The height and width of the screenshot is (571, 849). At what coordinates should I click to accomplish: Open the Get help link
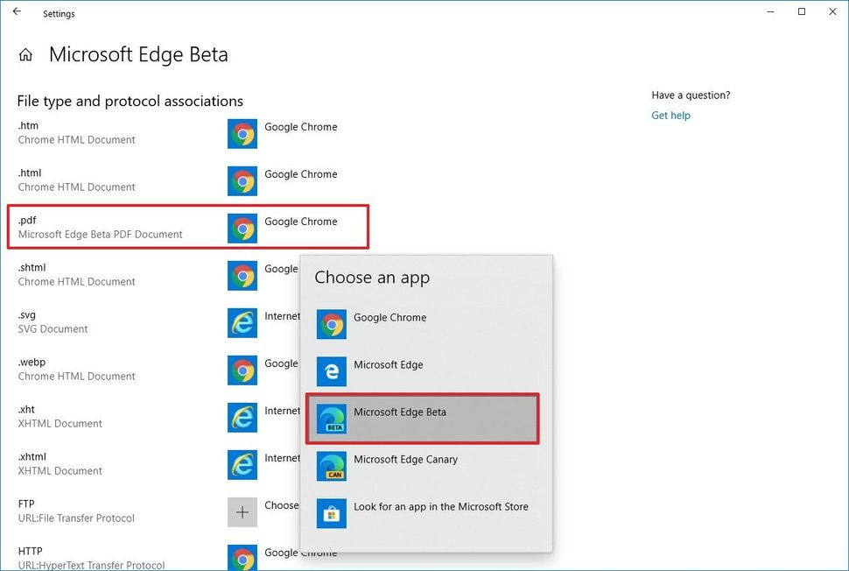pyautogui.click(x=670, y=115)
